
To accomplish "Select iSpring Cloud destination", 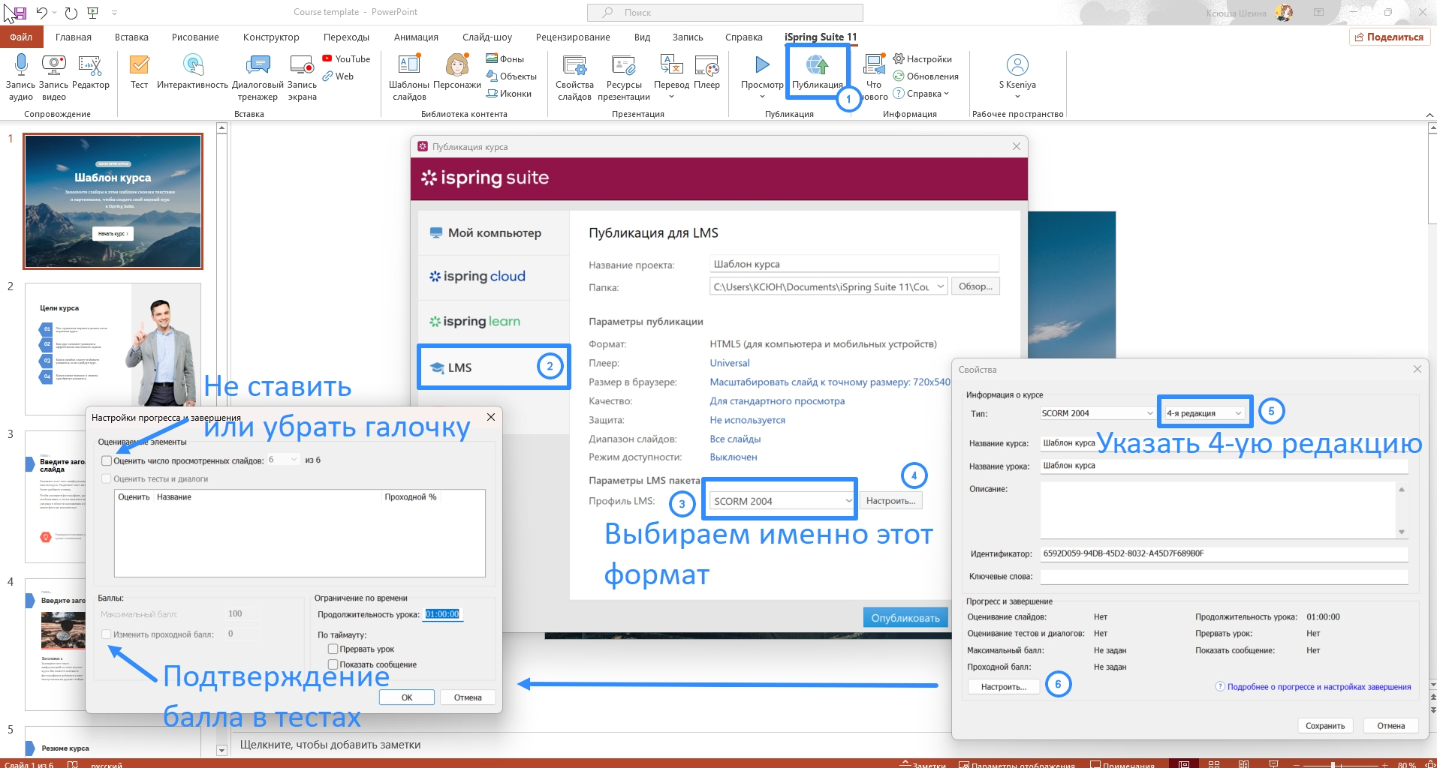I will (493, 277).
